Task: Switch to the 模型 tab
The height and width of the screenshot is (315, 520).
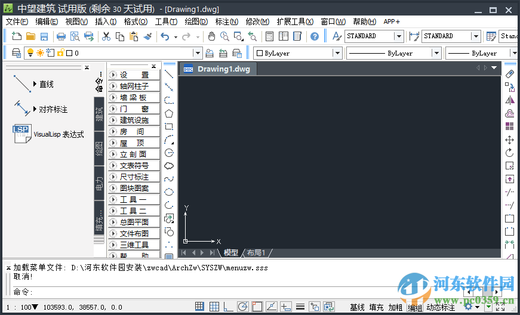Action: pos(231,253)
